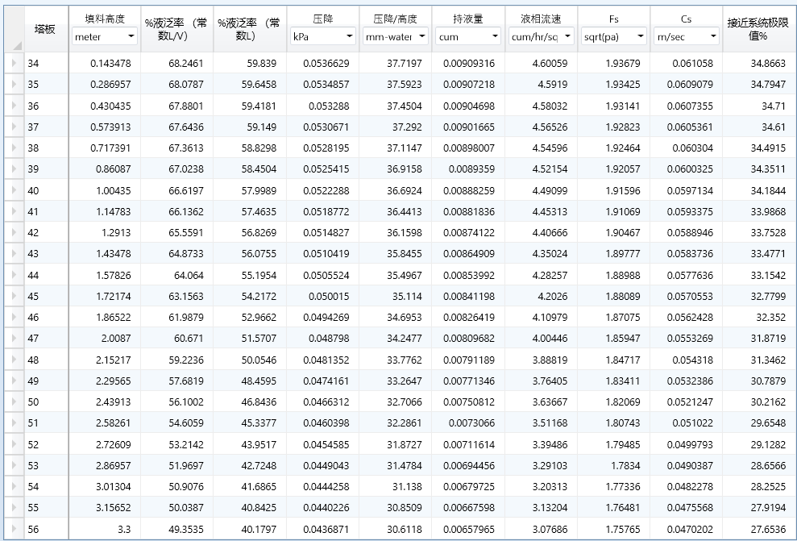The image size is (797, 541).
Task: Open the 填料高度 meter unit dropdown
Action: (105, 36)
